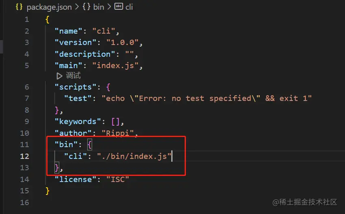Click the package.json braces icon in breadcrumb

[19, 7]
